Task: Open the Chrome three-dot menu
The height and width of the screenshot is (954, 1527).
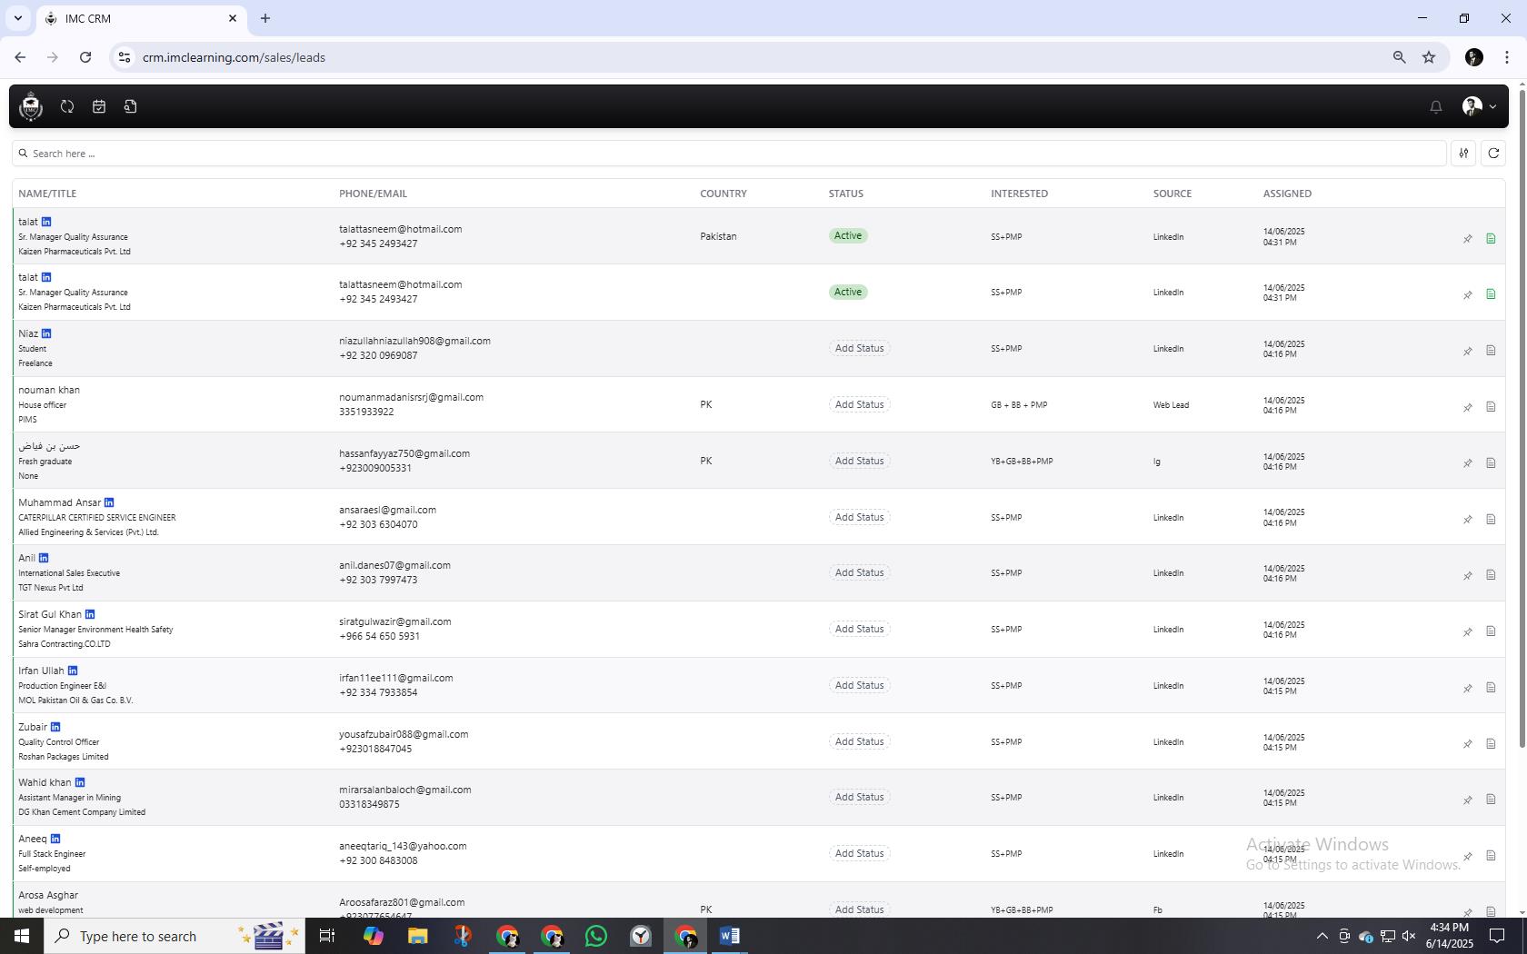Action: tap(1506, 57)
